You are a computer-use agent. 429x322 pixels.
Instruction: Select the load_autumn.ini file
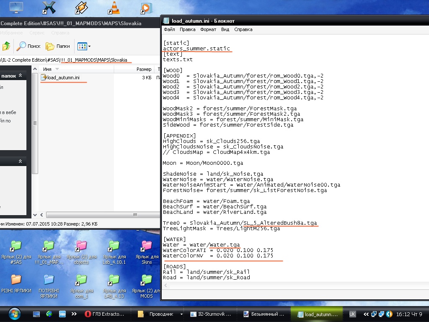tap(63, 78)
